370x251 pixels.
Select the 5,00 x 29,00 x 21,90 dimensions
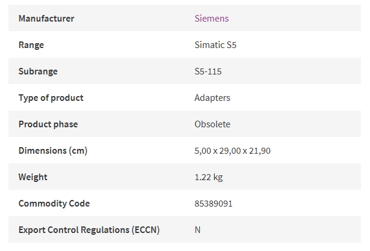232,151
